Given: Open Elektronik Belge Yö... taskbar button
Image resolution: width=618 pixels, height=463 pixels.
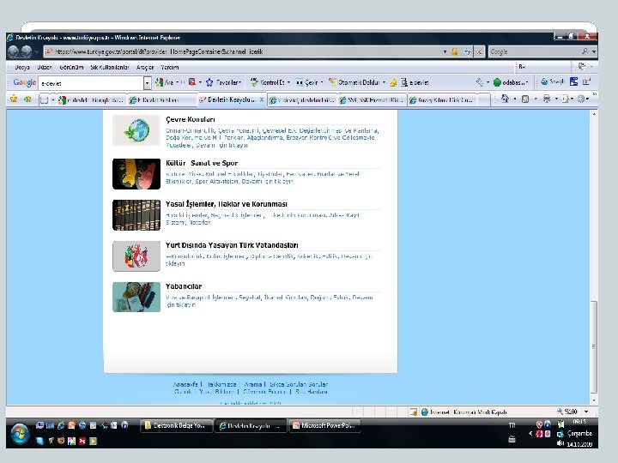Looking at the screenshot, I should coord(176,425).
